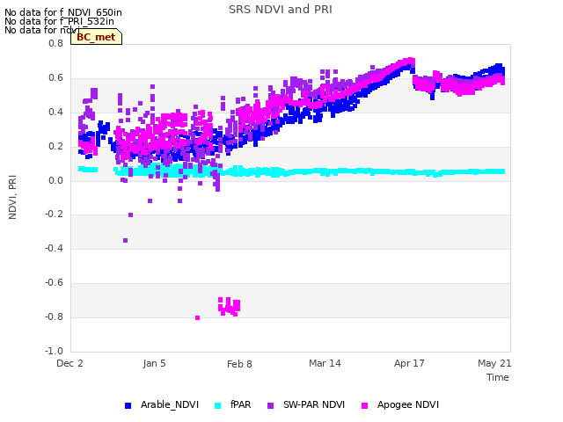Click the 0.4 y-axis tick label
The width and height of the screenshot is (563, 422).
coord(55,112)
